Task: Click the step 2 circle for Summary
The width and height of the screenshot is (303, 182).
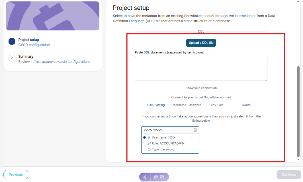Action: coord(12,58)
